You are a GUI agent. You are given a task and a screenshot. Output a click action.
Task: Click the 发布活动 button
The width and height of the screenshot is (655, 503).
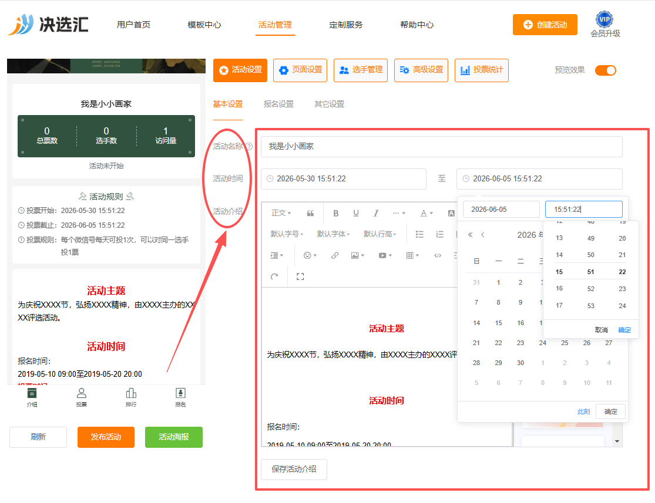click(x=106, y=437)
